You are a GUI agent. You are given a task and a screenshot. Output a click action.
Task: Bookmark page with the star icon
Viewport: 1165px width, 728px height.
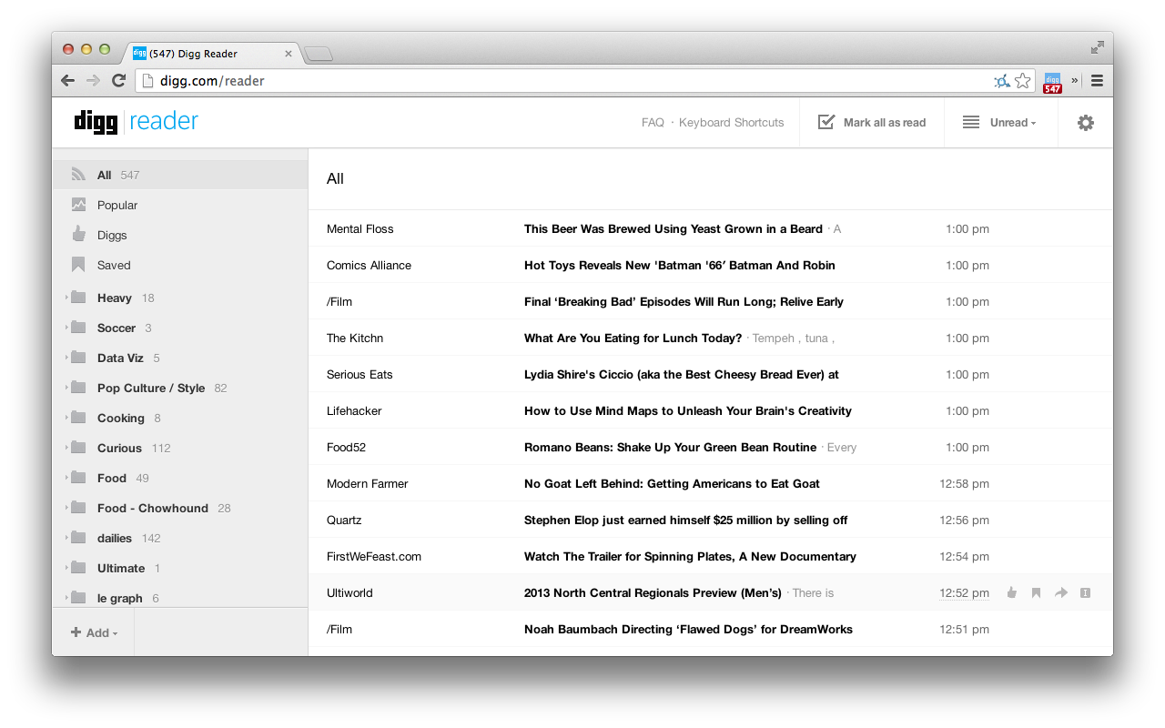1023,80
